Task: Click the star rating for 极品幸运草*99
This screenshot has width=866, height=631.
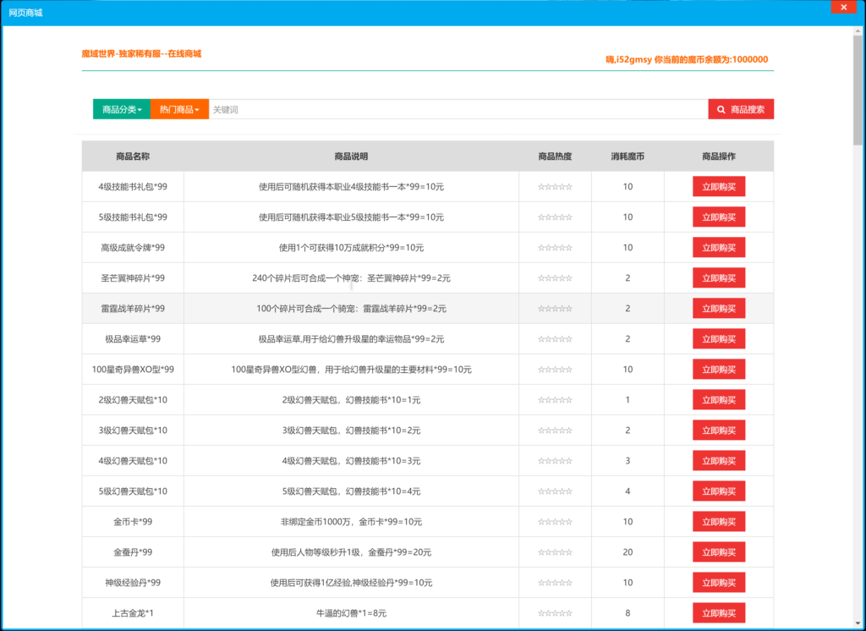Action: (555, 338)
